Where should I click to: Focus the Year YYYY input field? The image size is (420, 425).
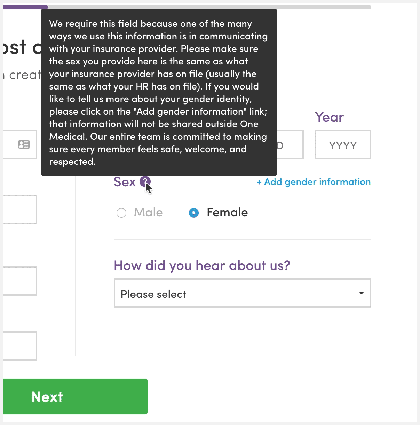(x=343, y=145)
